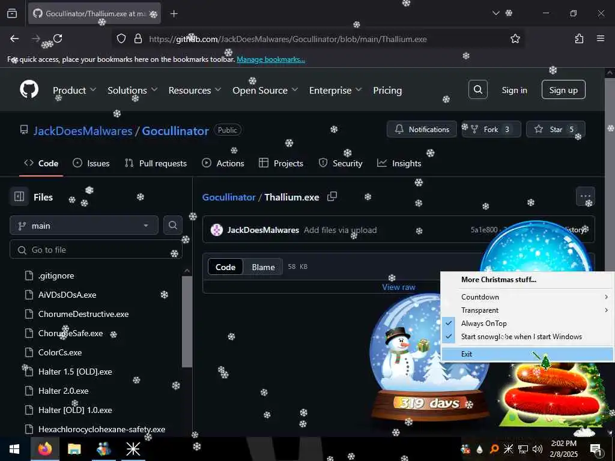Star the Gocullinator repository
This screenshot has width=615, height=461.
click(x=556, y=130)
